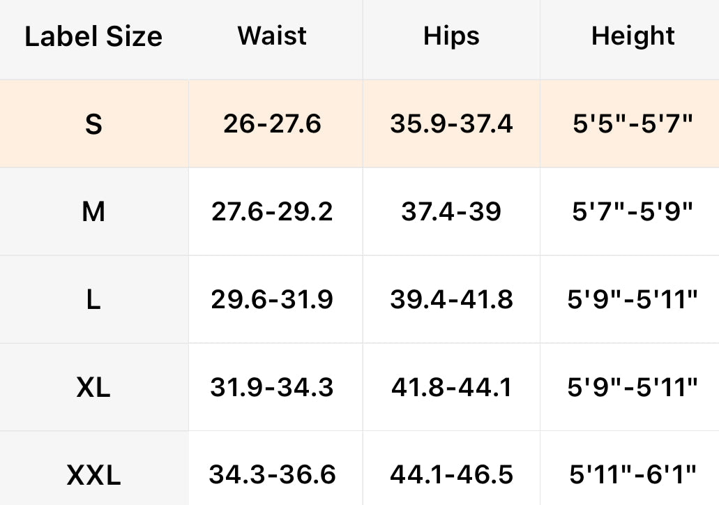Viewport: 719px width, 505px height.
Task: Click waist value 26-27.6
Action: pos(272,124)
